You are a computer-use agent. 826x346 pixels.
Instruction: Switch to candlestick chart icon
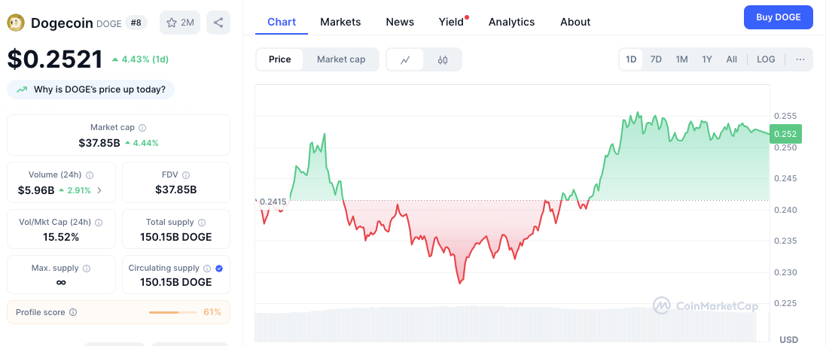click(443, 59)
